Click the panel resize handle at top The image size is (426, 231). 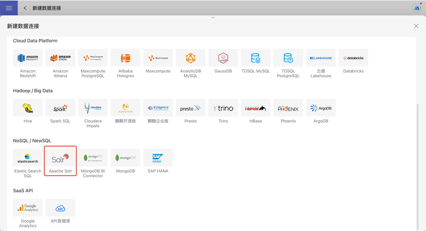213,18
